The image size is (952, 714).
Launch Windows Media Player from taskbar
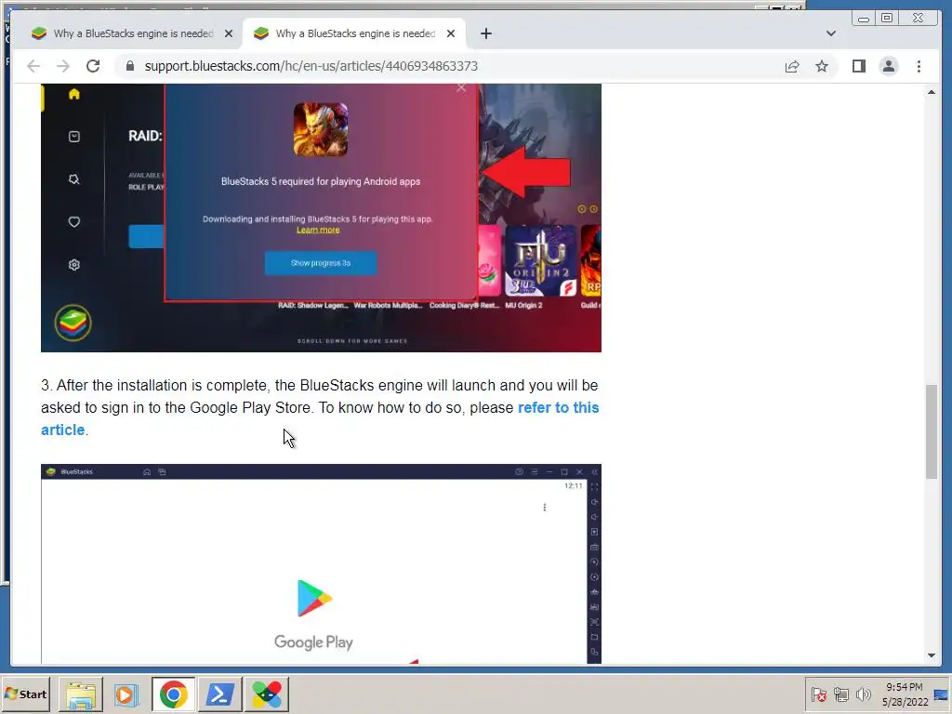tap(126, 694)
